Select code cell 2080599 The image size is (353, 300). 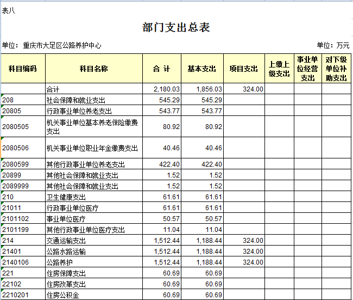[23, 164]
